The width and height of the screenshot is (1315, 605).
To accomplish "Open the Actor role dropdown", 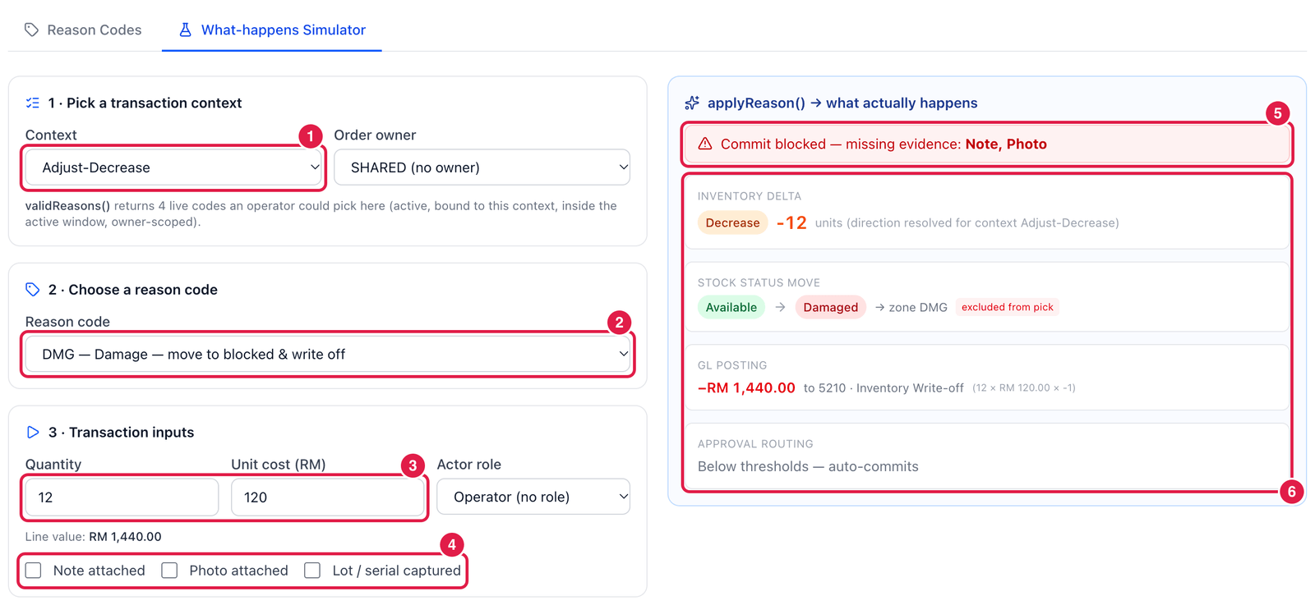I will pyautogui.click(x=533, y=497).
